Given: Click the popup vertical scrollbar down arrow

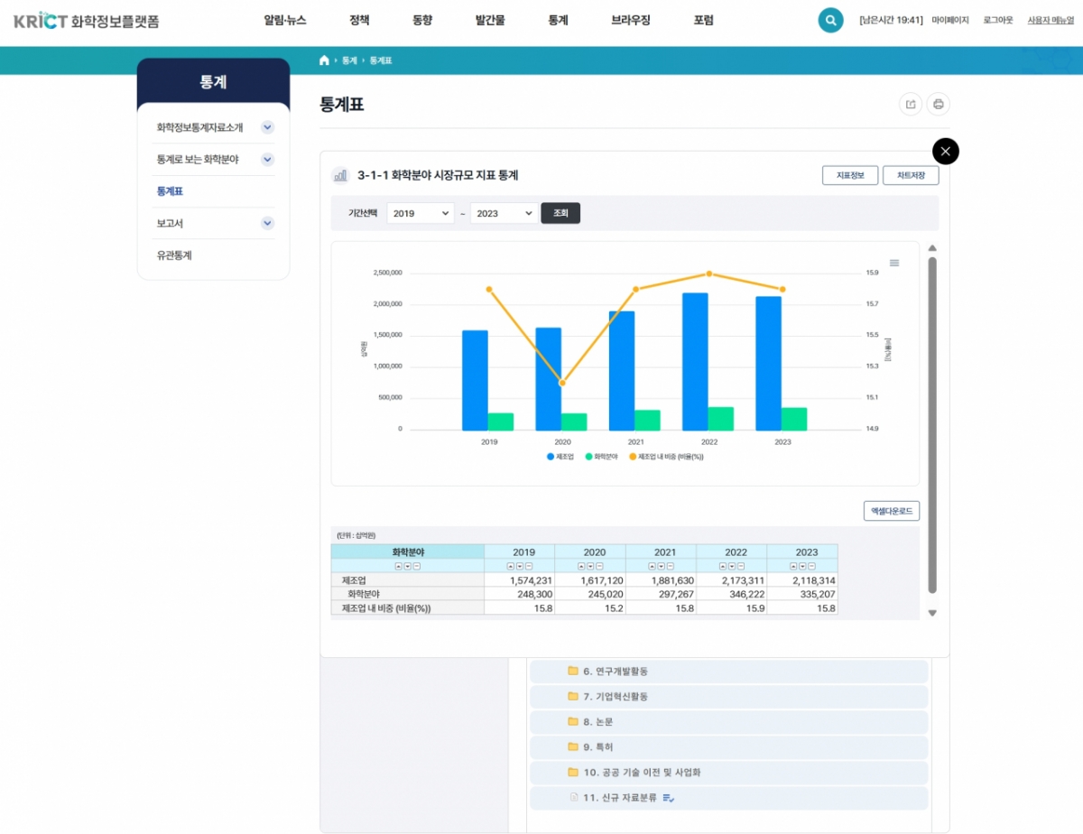Looking at the screenshot, I should 932,613.
